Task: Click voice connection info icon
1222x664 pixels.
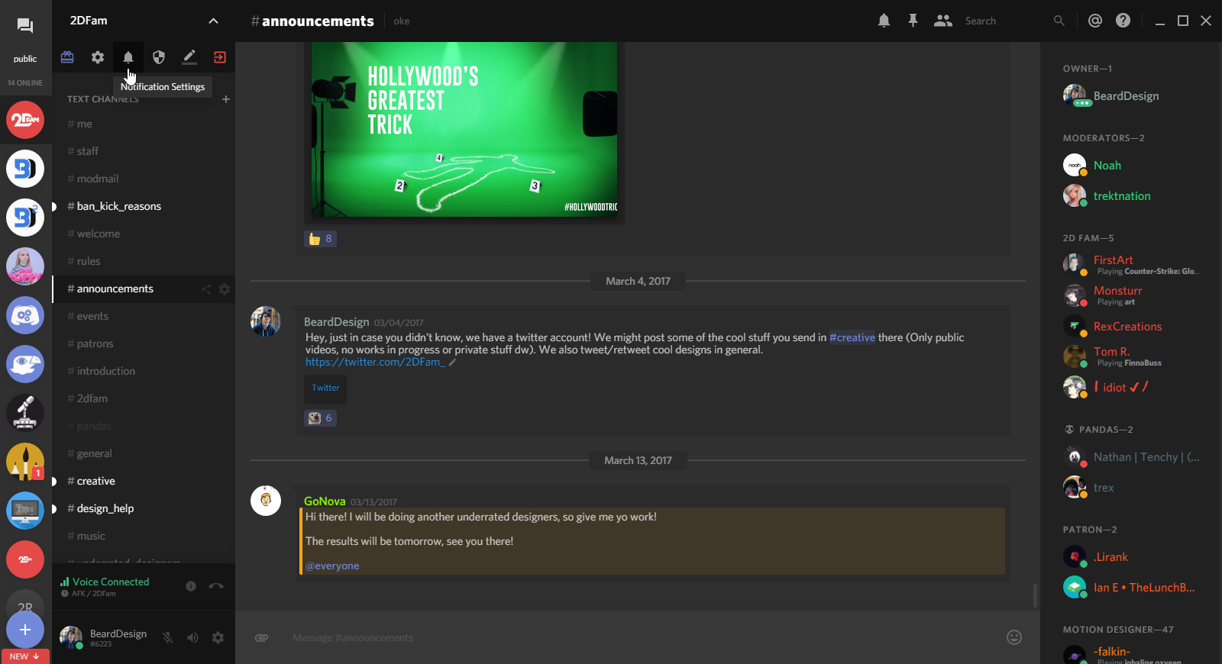Action: [191, 586]
